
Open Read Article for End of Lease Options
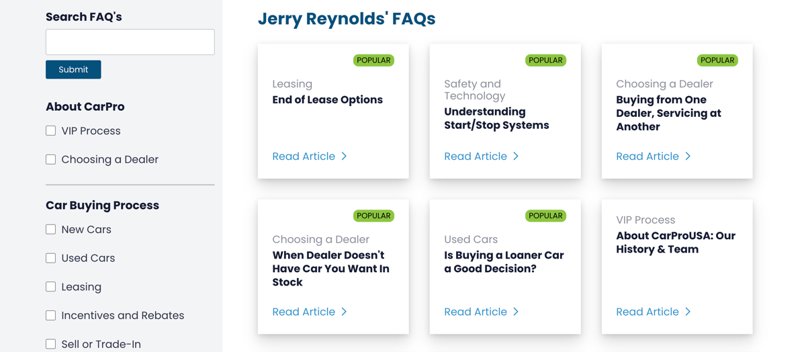(x=304, y=157)
